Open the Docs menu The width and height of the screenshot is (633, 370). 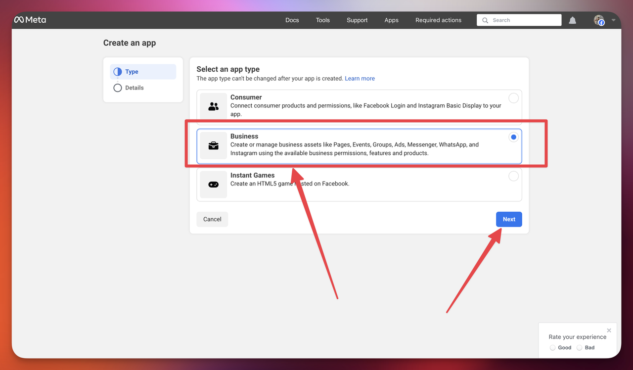coord(292,20)
